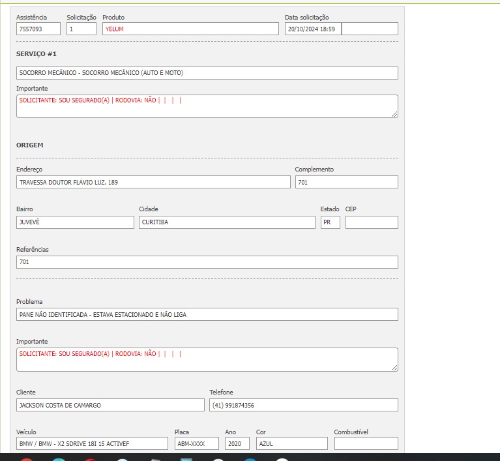
Task: Select the Telefone field showing (41) 991874356
Action: point(304,405)
